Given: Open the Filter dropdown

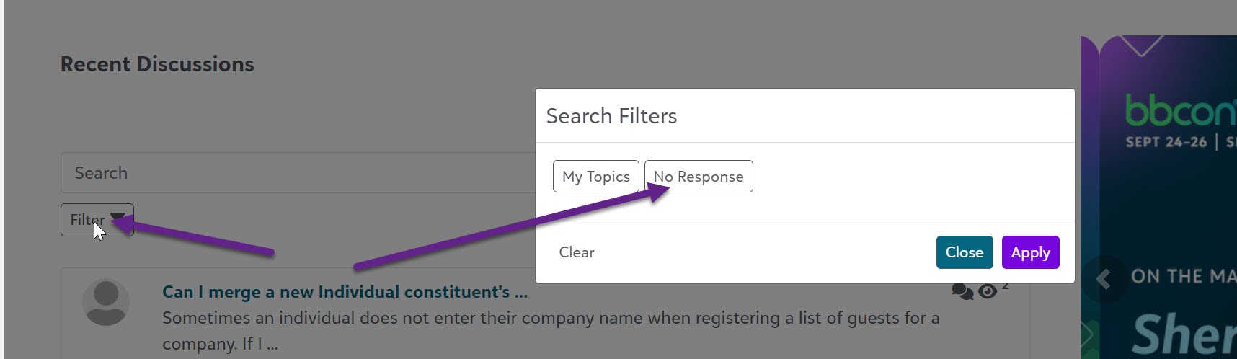Looking at the screenshot, I should 97,220.
